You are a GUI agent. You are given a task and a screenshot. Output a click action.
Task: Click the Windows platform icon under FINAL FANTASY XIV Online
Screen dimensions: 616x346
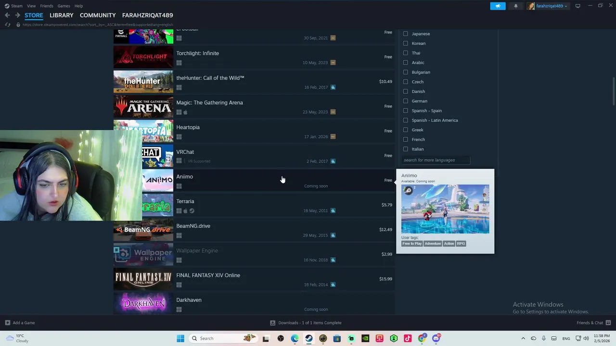[x=179, y=284]
